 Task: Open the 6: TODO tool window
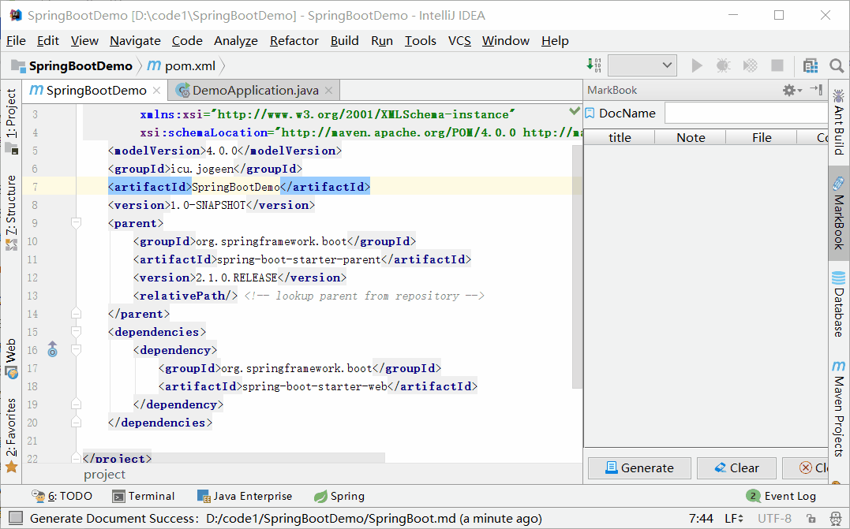coord(62,496)
